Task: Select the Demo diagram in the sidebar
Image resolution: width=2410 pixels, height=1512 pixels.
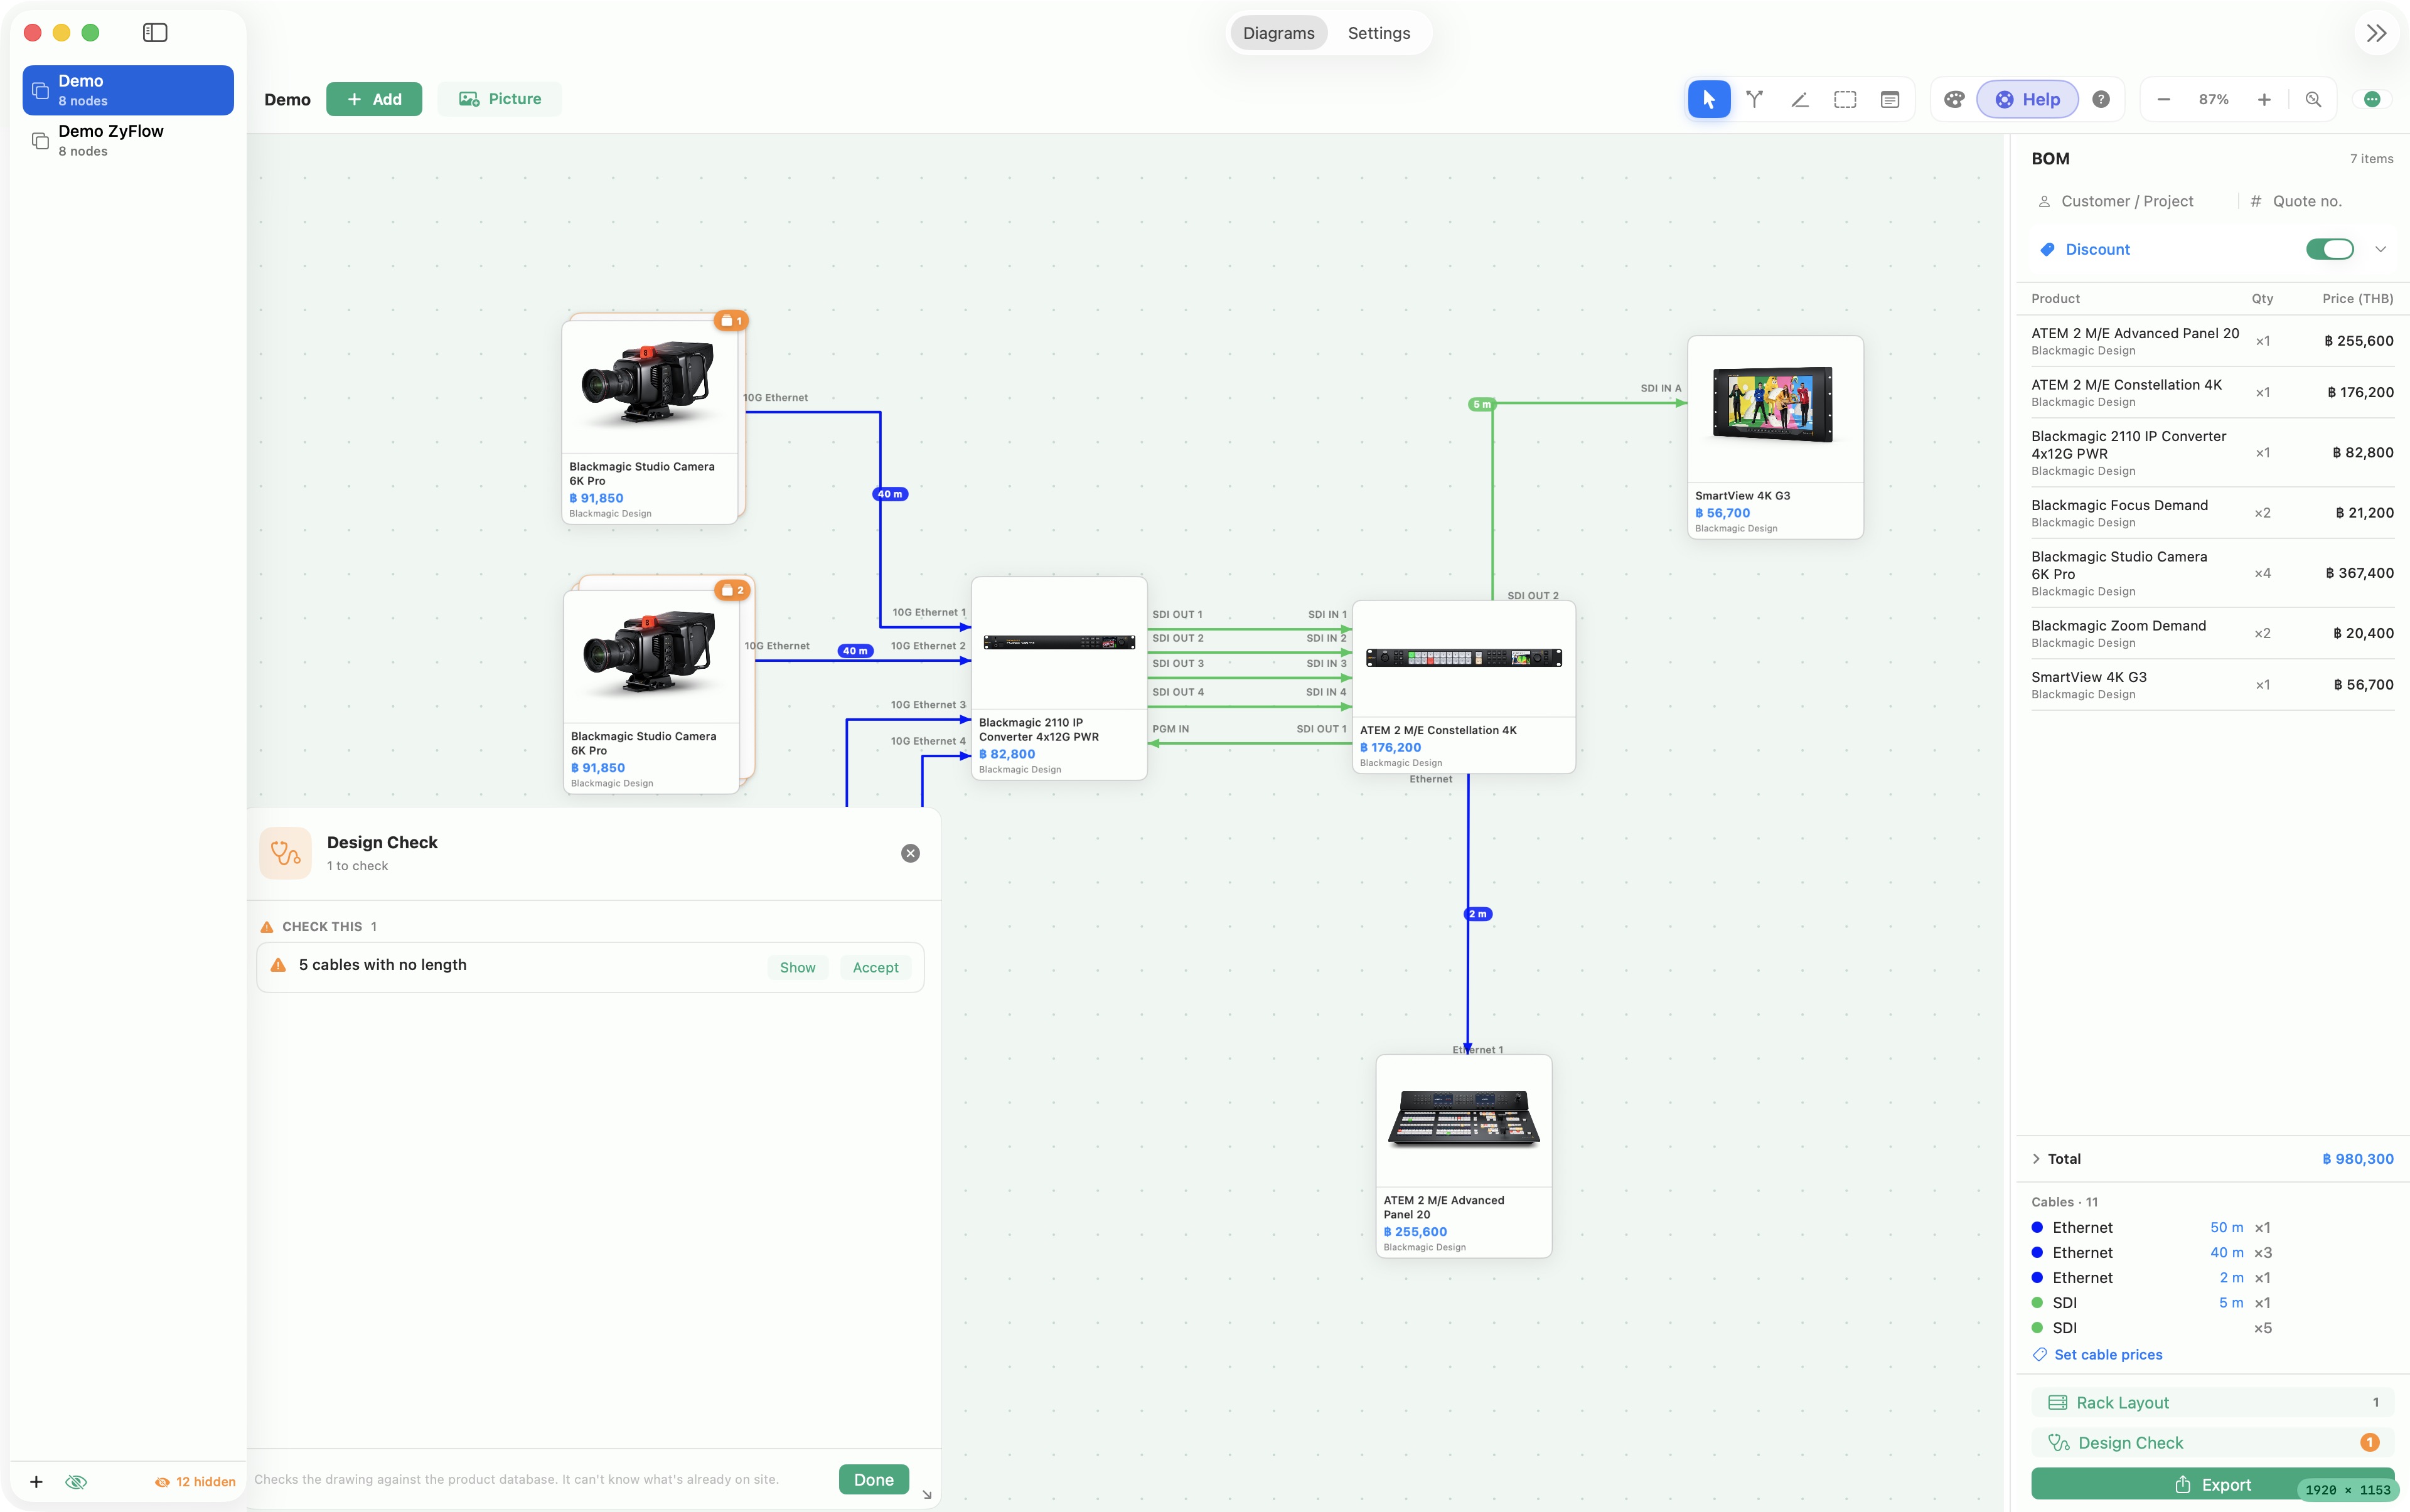Action: click(128, 90)
